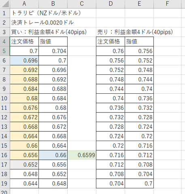The image size is (185, 194).
Task: Select cell E5 with value 0.756
Action: point(139,51)
